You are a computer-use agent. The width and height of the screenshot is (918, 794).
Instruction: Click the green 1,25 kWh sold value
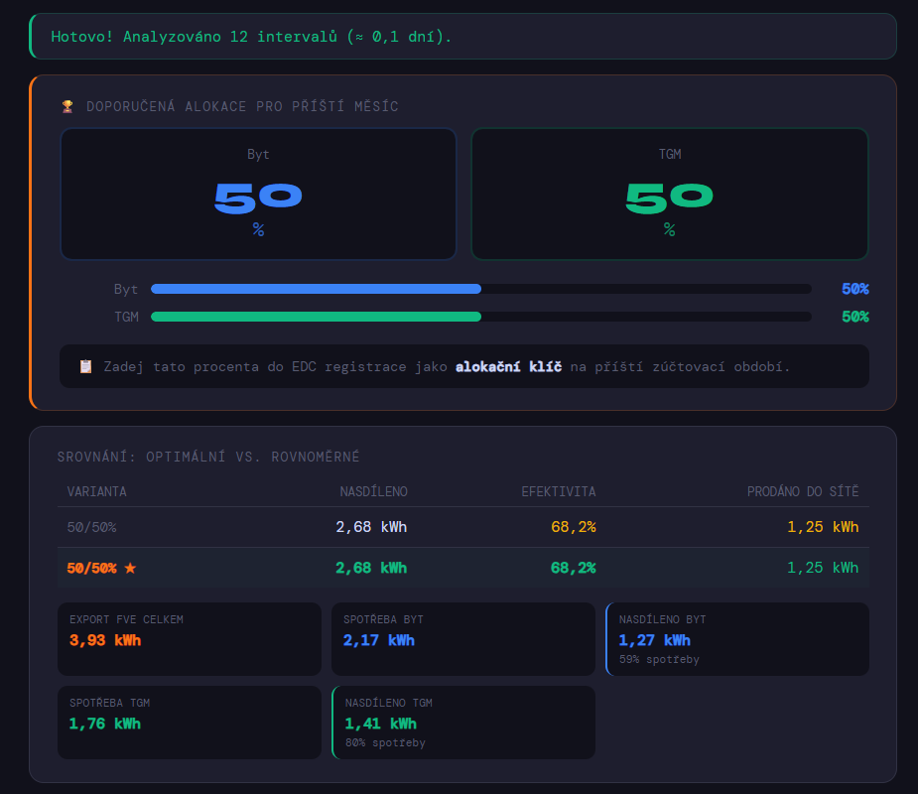pos(823,568)
